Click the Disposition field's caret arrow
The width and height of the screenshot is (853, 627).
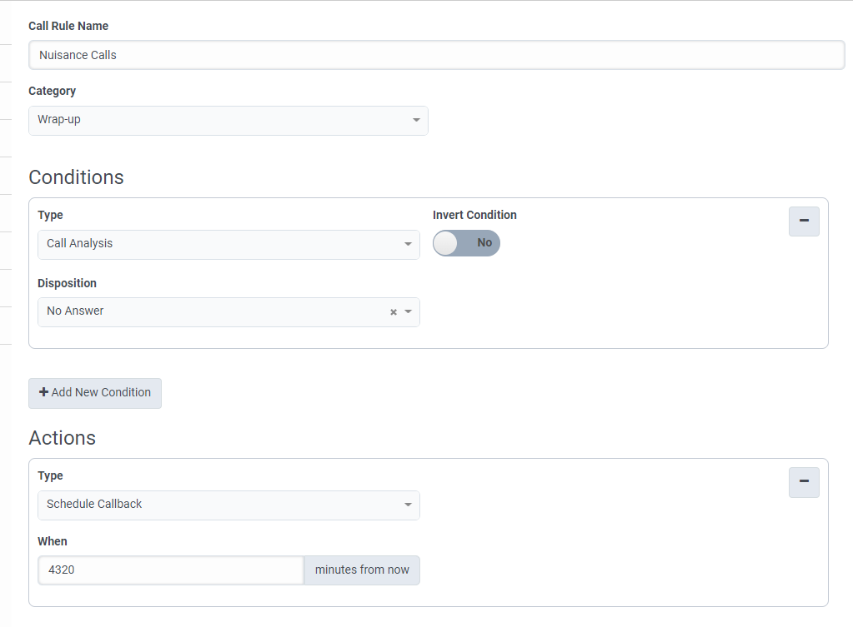(x=408, y=312)
